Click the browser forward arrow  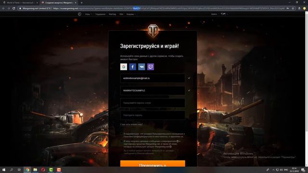point(9,9)
